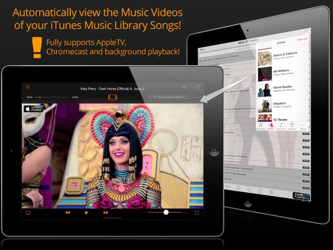333x250 pixels.
Task: Toggle the orange aspect-ratio screen icon
Action: tap(112, 97)
